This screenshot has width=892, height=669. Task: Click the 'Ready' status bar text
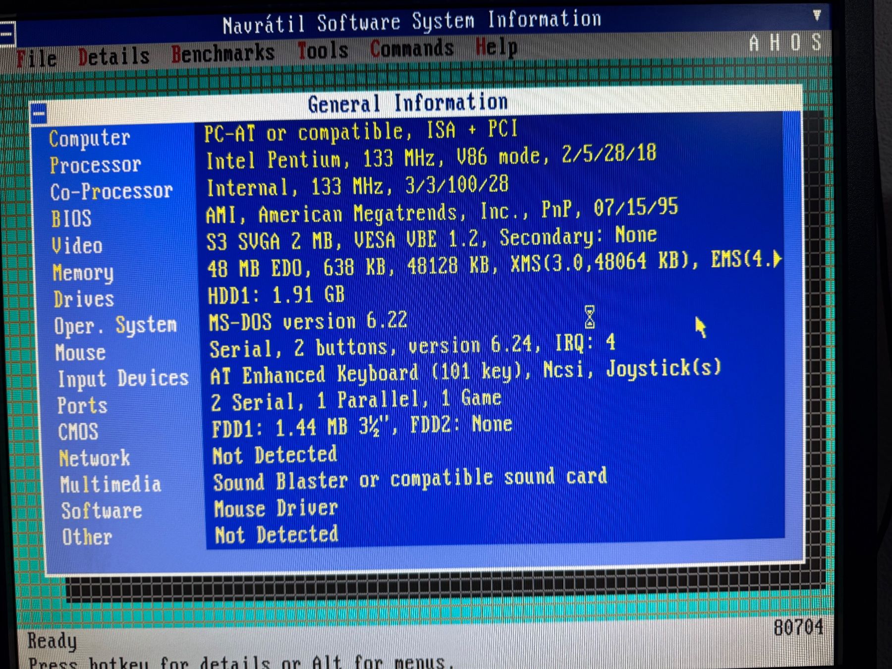pos(52,641)
